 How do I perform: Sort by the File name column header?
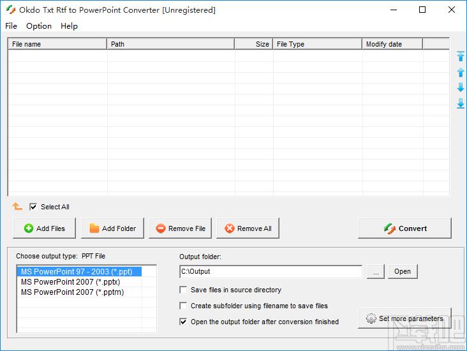coord(57,44)
